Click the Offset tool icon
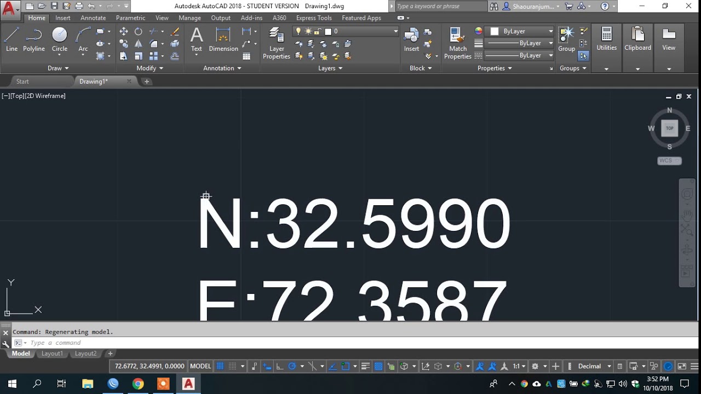 tap(175, 56)
